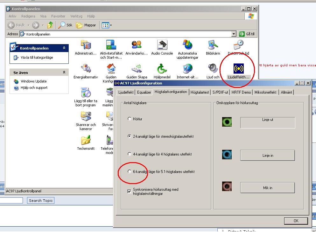Screen dimensions: 316x232
Task: Collapse the Se även panel
Action: click(64, 72)
